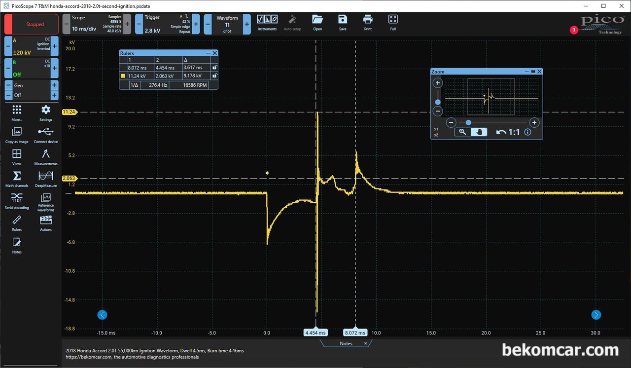Adjust the horizontal zoom slider handle
Viewport: 631px width, 368px height.
(x=468, y=122)
